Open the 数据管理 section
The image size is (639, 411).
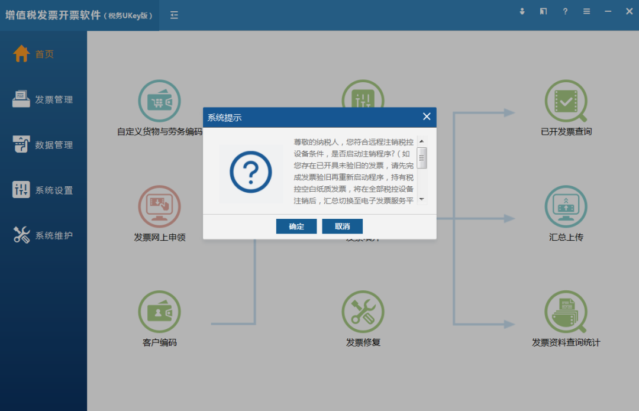pyautogui.click(x=41, y=144)
